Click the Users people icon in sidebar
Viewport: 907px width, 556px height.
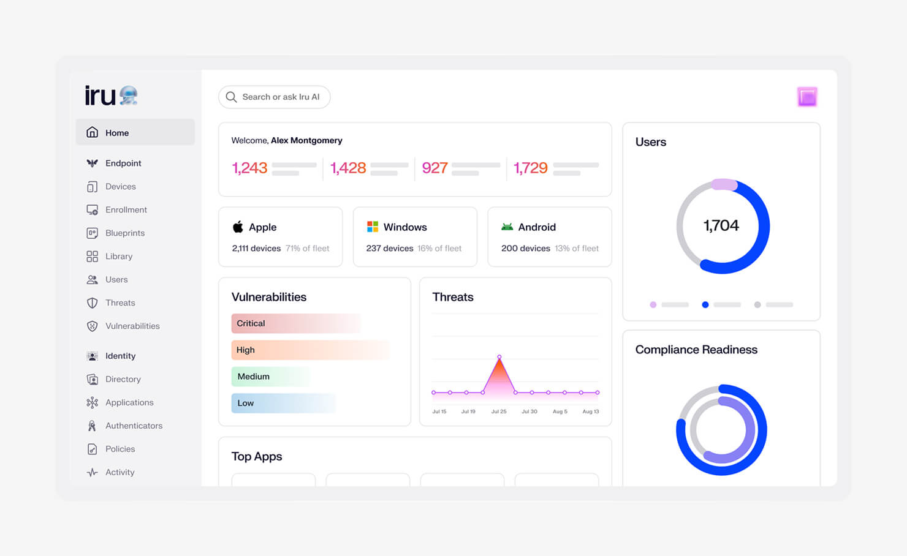(x=92, y=279)
